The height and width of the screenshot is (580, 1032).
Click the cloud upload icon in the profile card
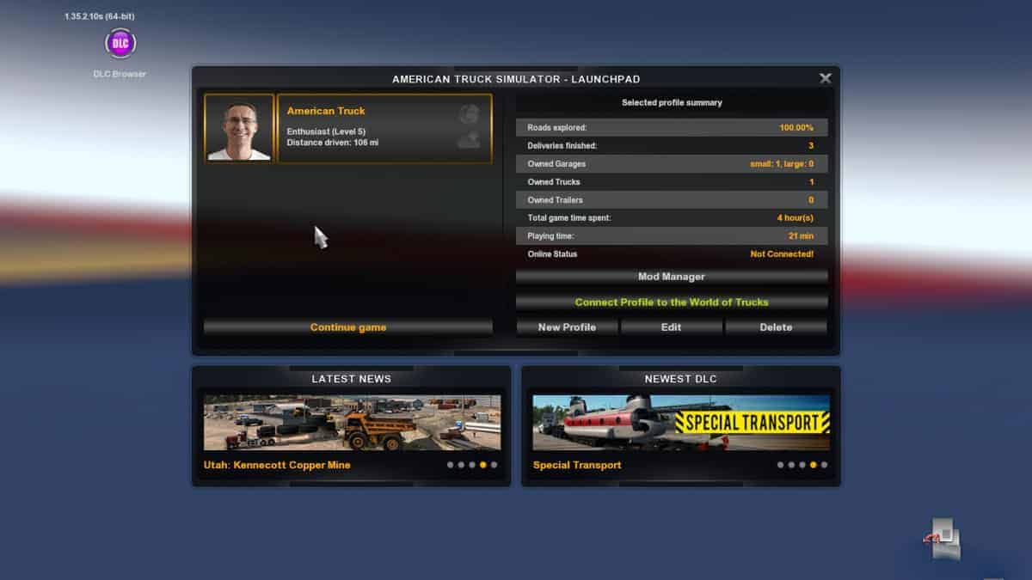point(469,139)
